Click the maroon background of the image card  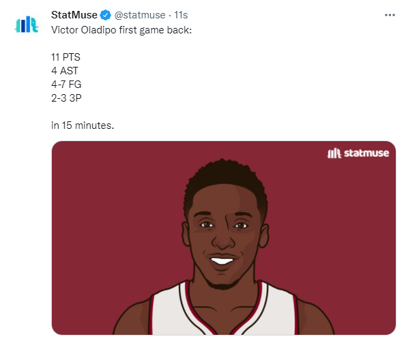104,220
